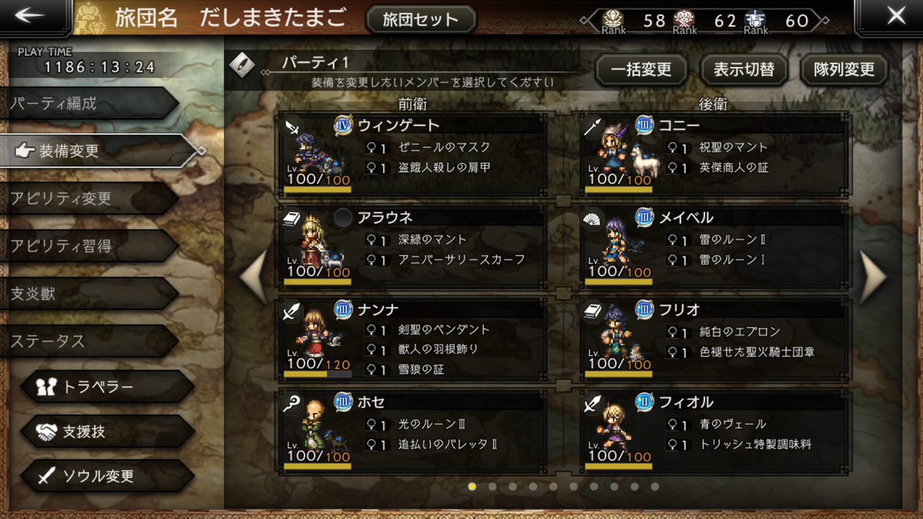Click the 一括変更 button
Image resolution: width=923 pixels, height=519 pixels.
(x=641, y=70)
